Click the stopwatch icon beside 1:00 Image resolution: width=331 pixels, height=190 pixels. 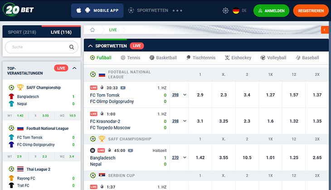tap(102, 114)
